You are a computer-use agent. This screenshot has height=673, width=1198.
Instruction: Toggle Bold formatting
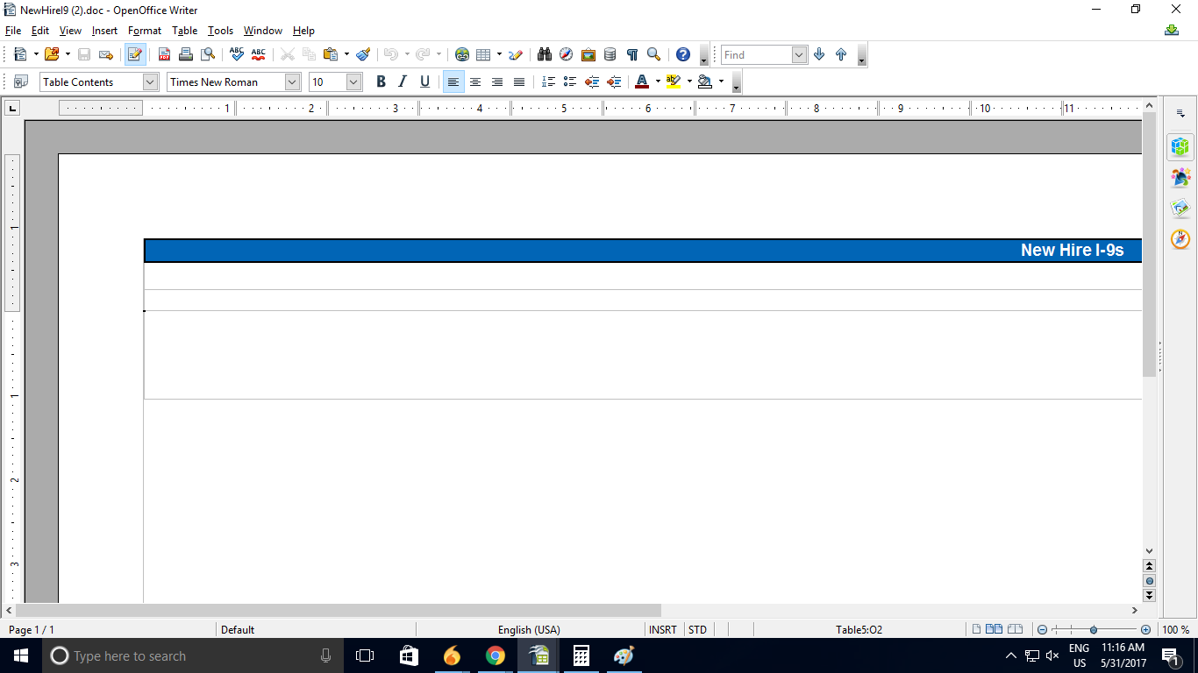[x=381, y=81]
